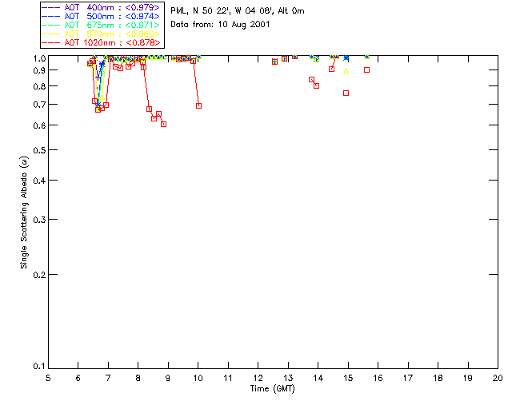The height and width of the screenshot is (409, 512).
Task: Click the isolated yellow triangle marker at time 15
Action: pos(346,71)
